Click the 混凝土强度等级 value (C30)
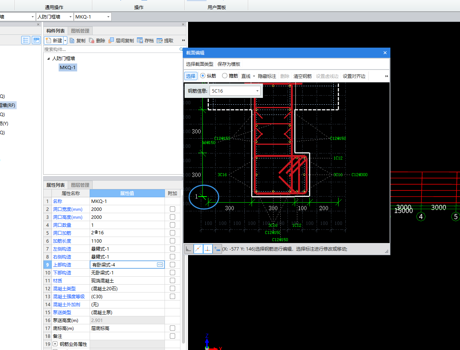Screen dimensions: 460x350 [x=127, y=296]
